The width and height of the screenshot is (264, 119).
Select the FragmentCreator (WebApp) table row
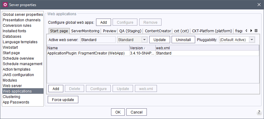click(153, 53)
